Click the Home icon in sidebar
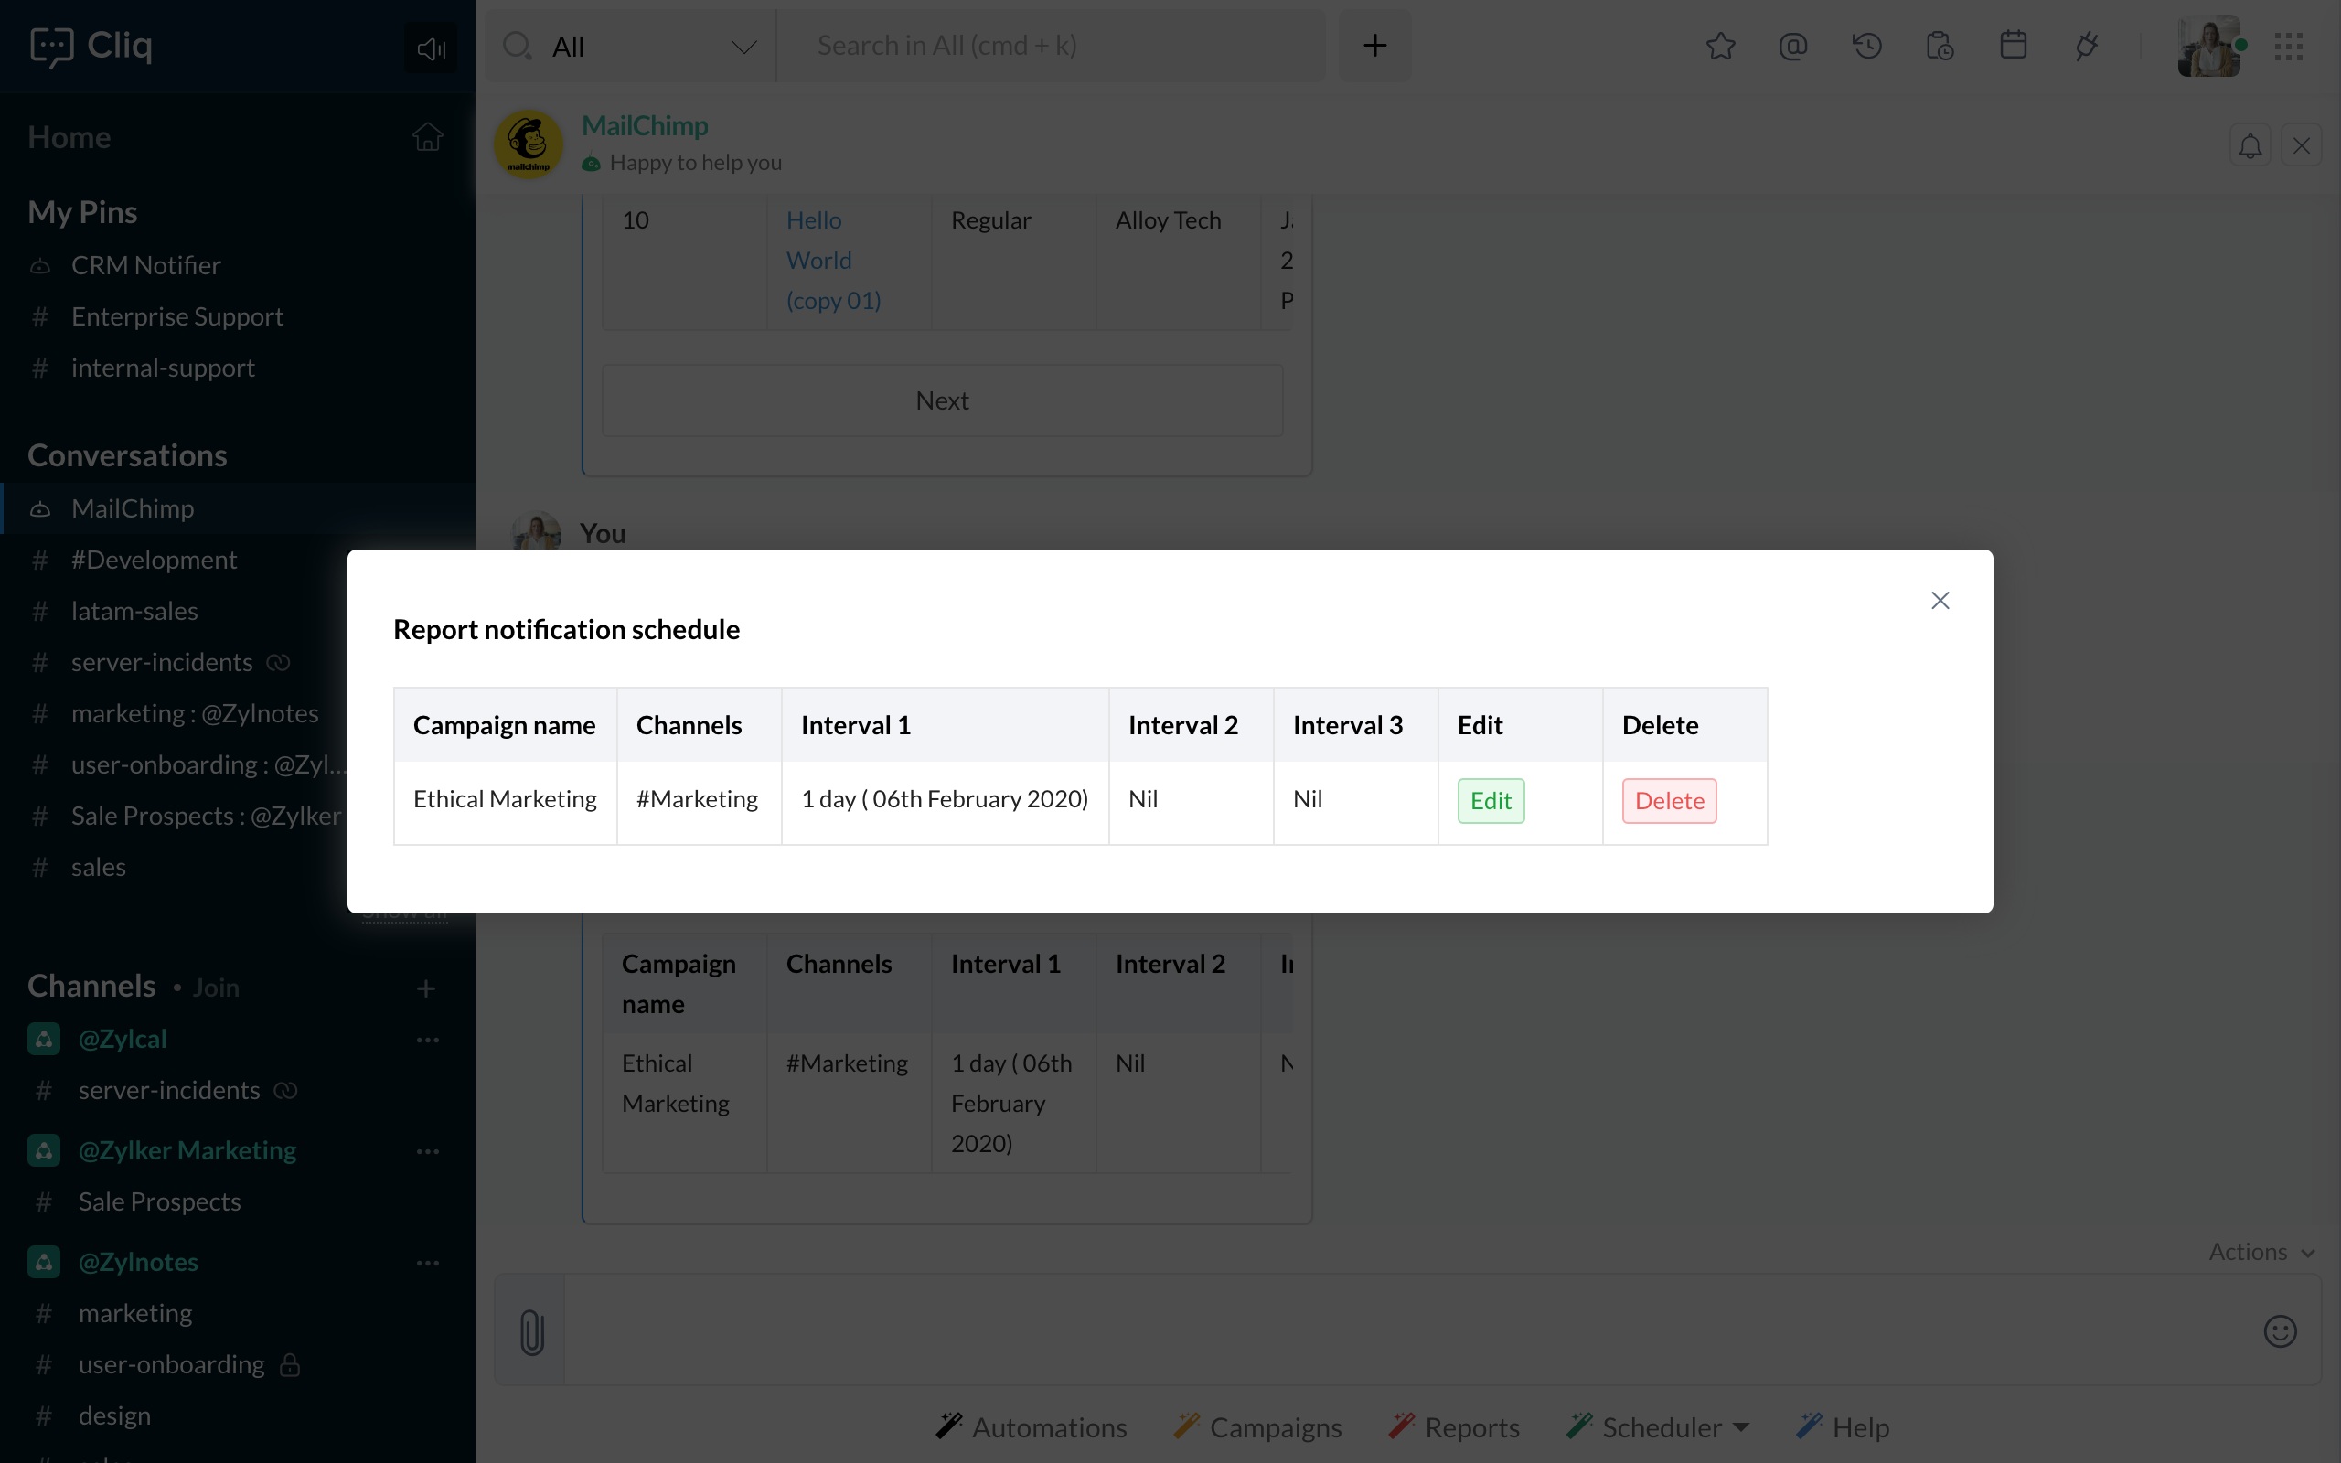The image size is (2341, 1463). tap(427, 137)
